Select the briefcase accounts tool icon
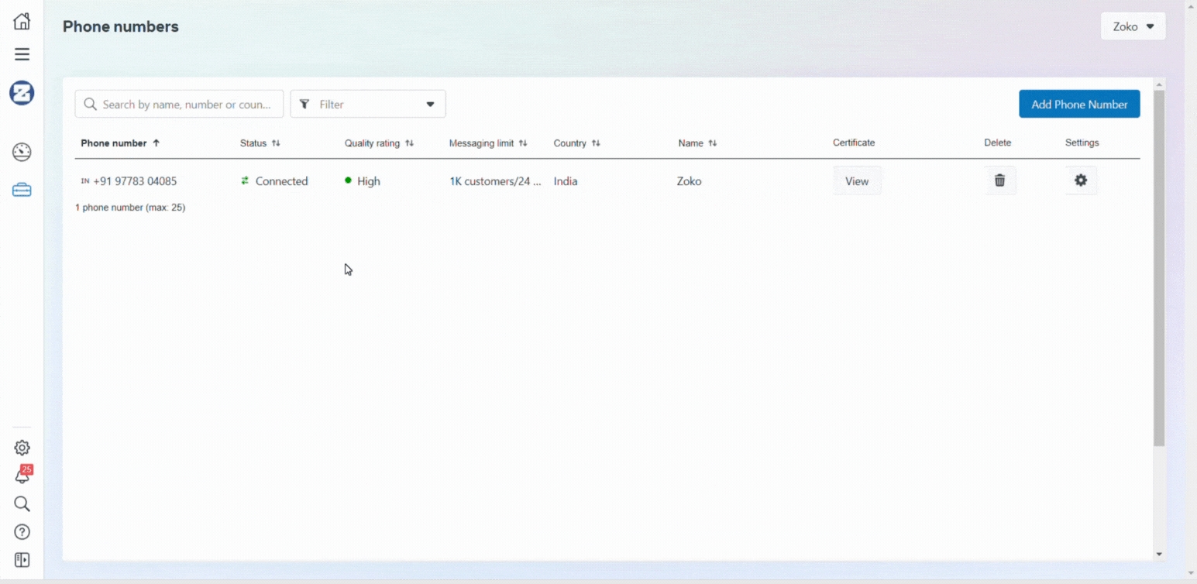The width and height of the screenshot is (1197, 584). [22, 190]
